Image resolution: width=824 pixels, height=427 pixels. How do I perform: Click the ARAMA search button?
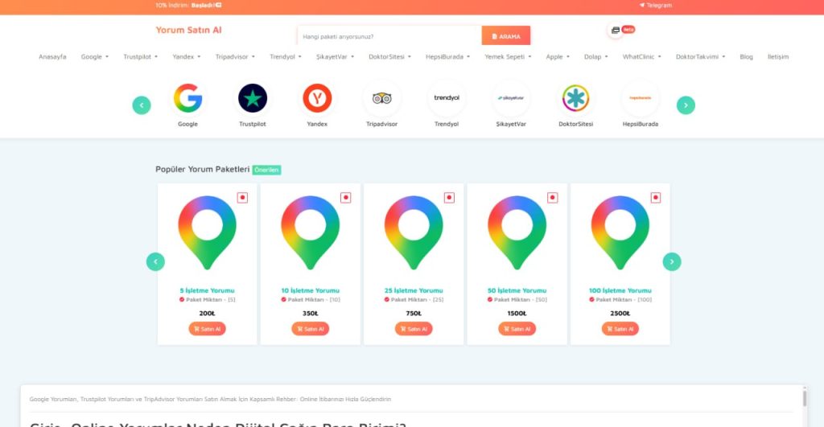click(x=506, y=36)
